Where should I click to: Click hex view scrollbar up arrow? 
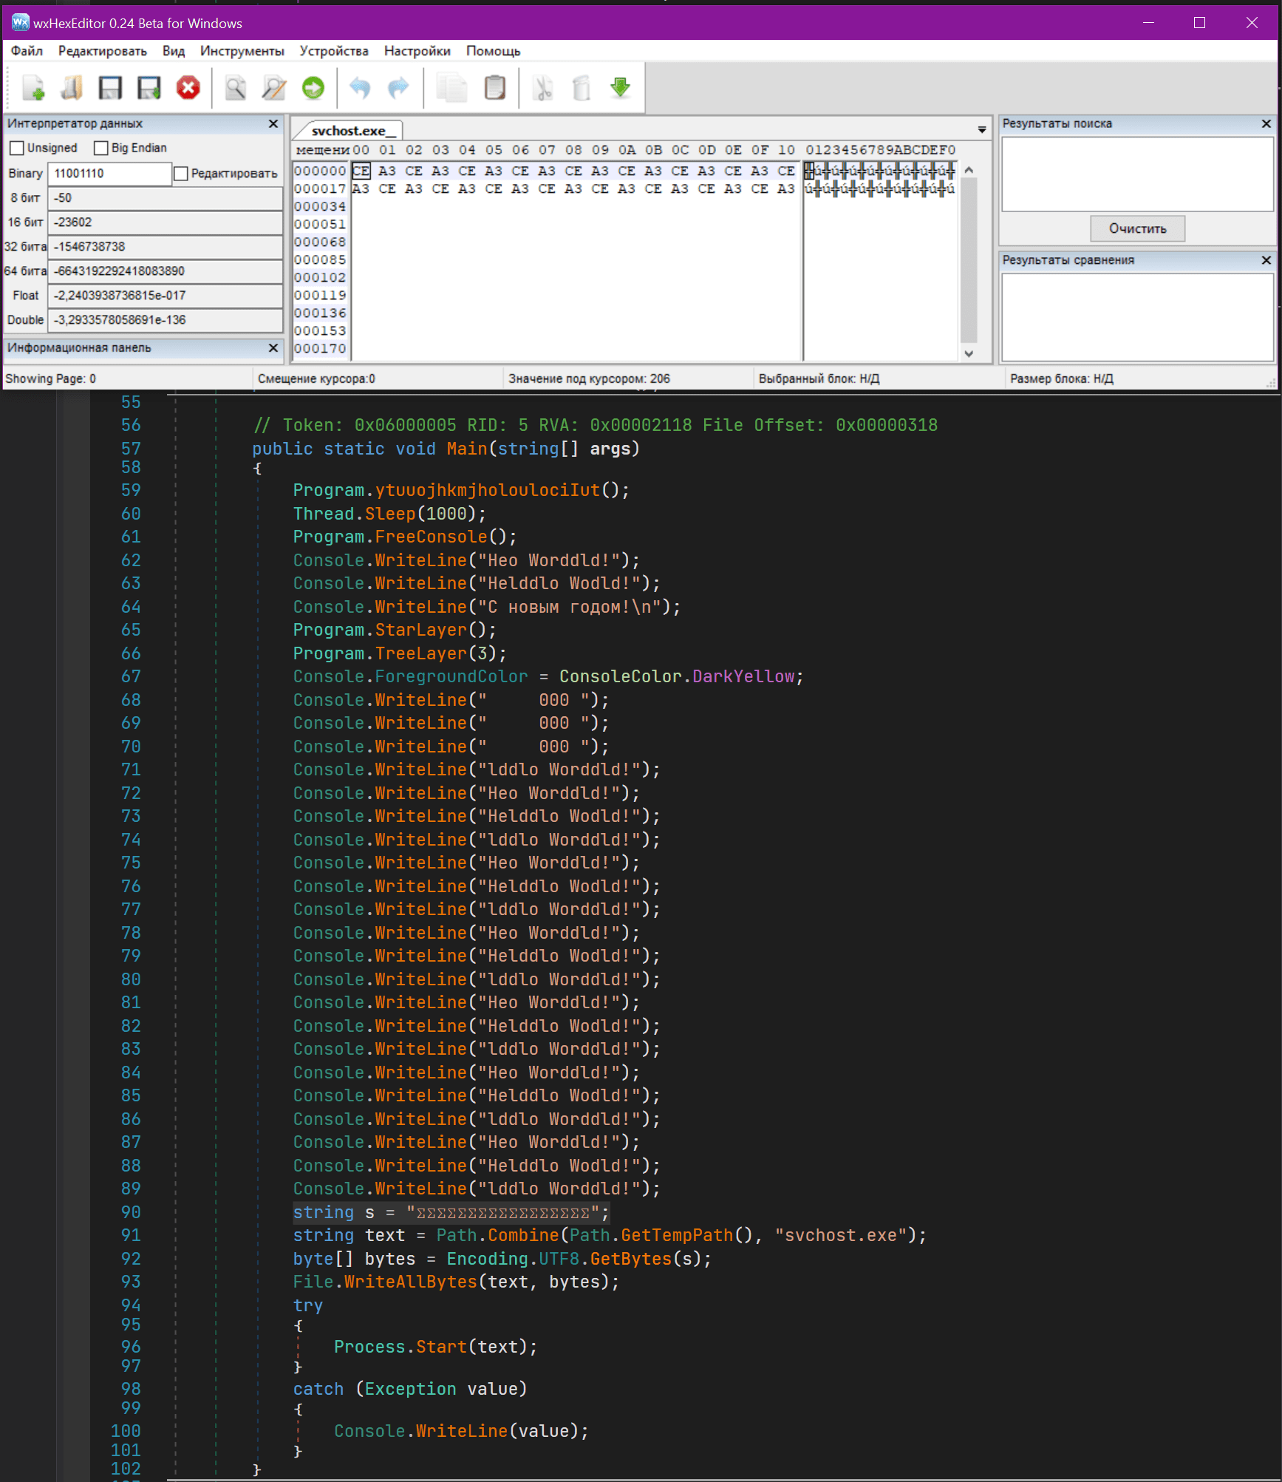pos(969,171)
